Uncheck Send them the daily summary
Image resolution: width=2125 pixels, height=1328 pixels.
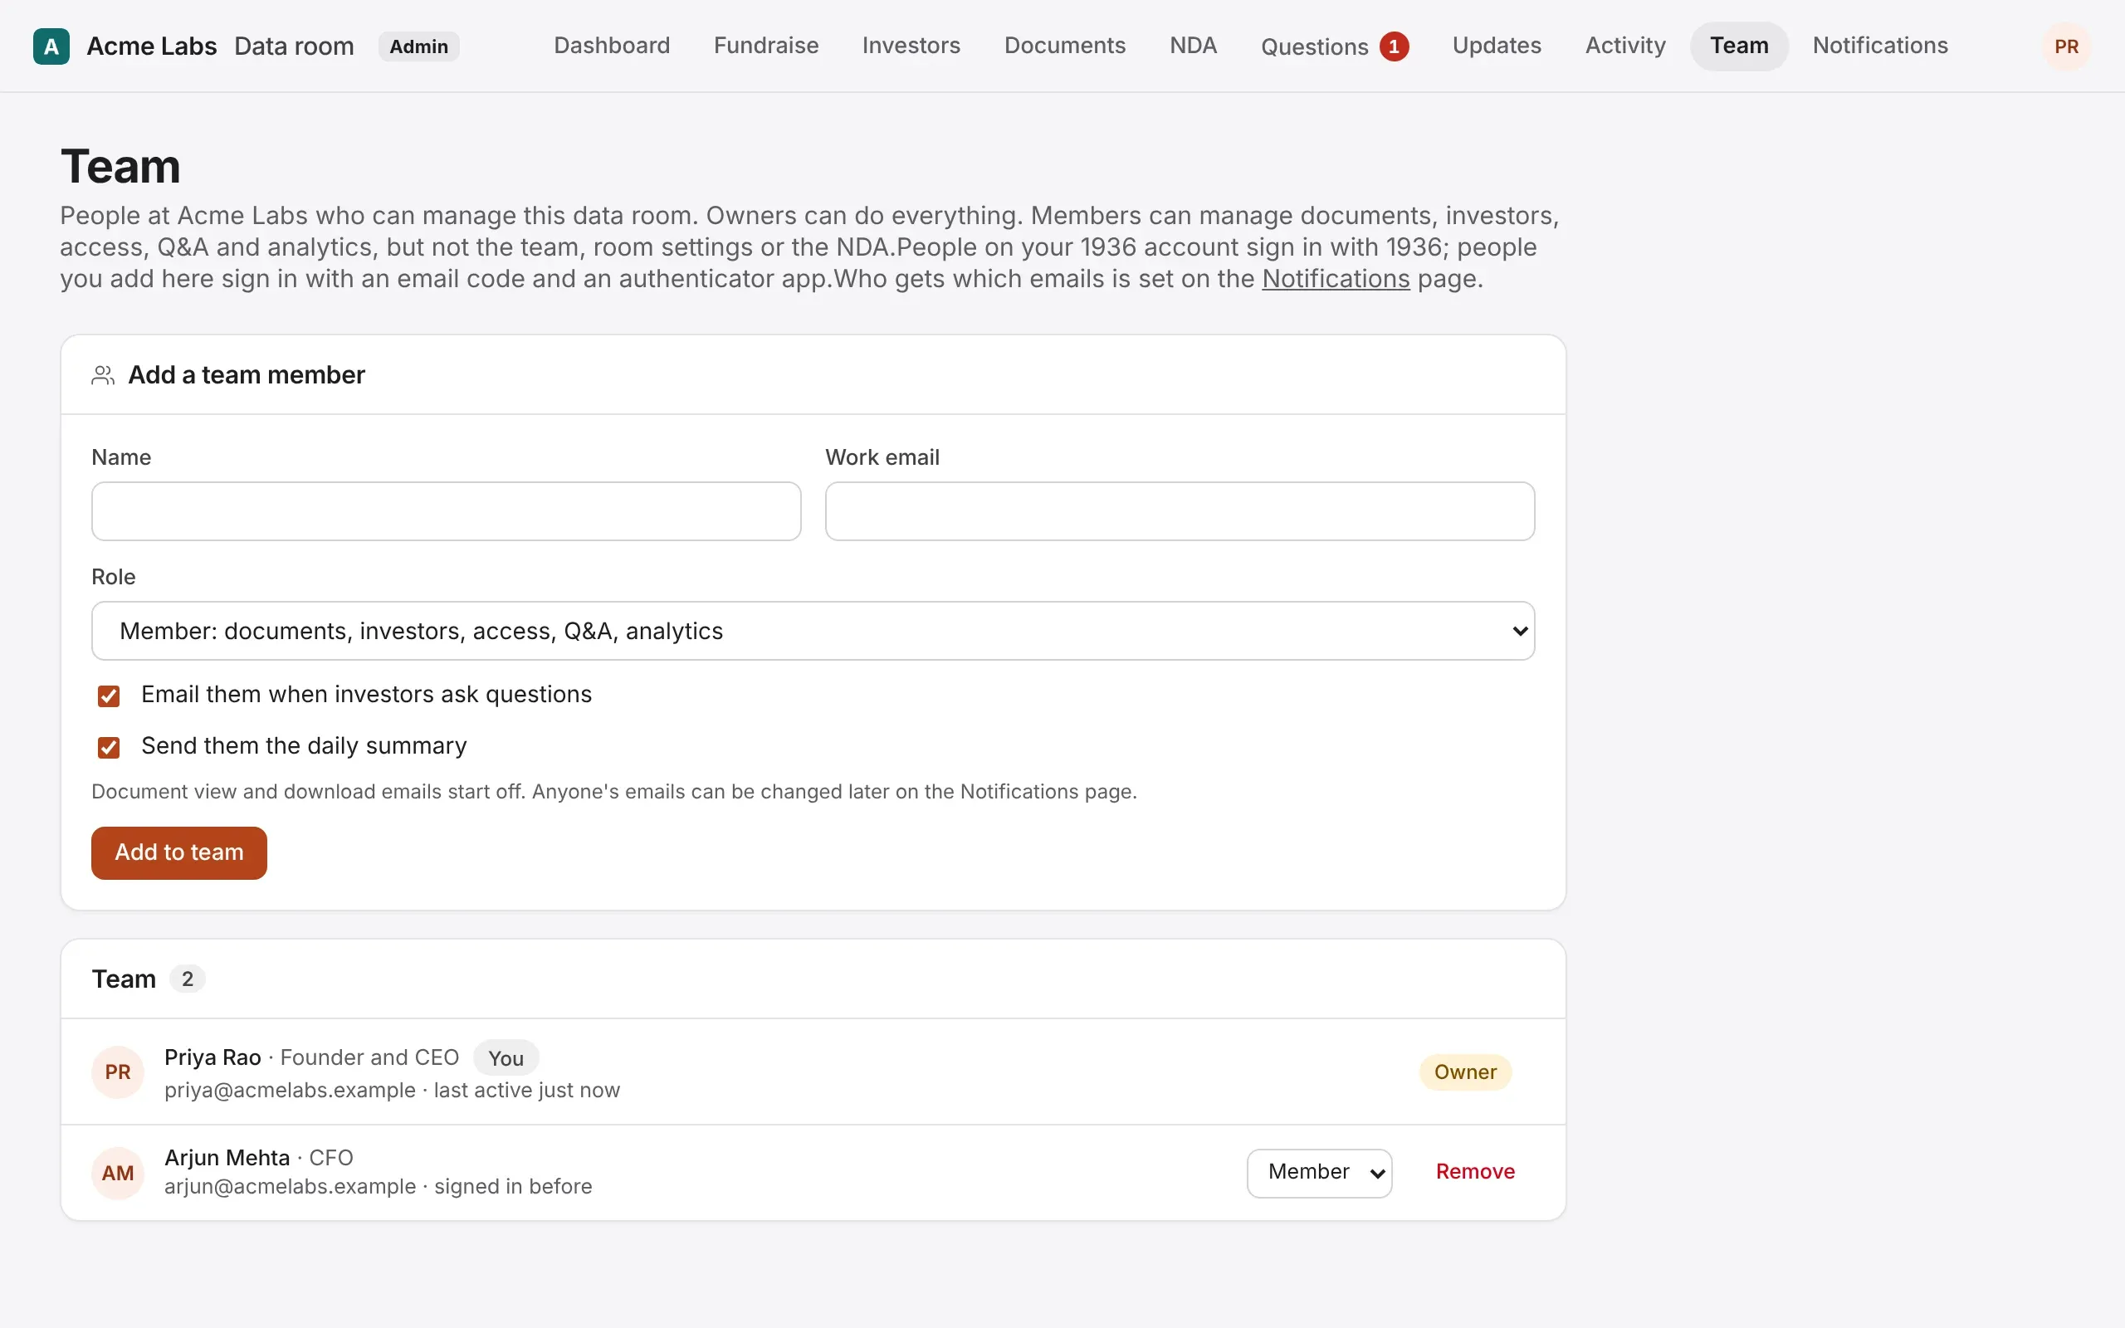point(109,746)
